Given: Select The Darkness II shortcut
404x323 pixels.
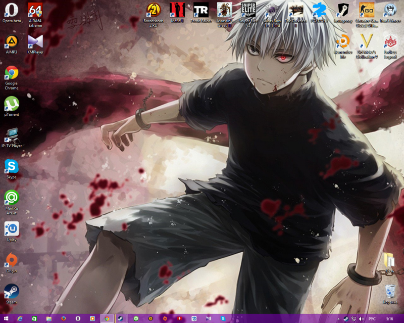Looking at the screenshot, I should coord(296,15).
